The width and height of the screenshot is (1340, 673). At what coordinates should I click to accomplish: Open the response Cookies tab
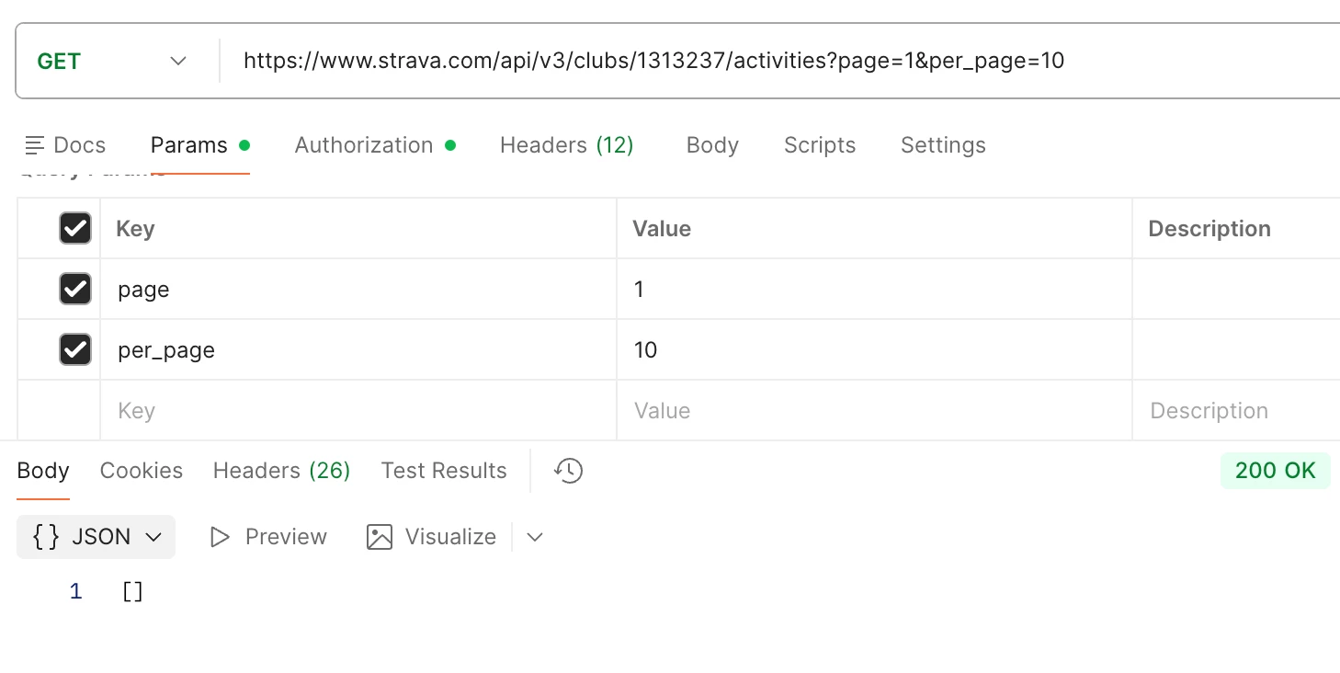click(x=142, y=471)
